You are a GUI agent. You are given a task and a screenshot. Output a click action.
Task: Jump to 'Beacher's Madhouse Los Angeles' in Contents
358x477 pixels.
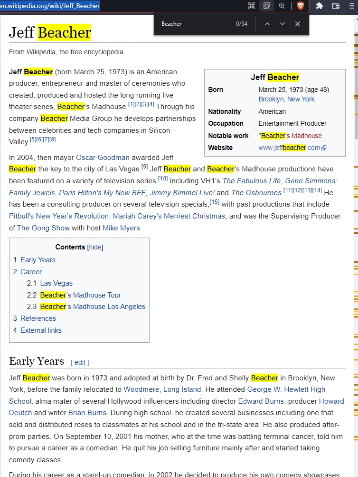coord(93,307)
